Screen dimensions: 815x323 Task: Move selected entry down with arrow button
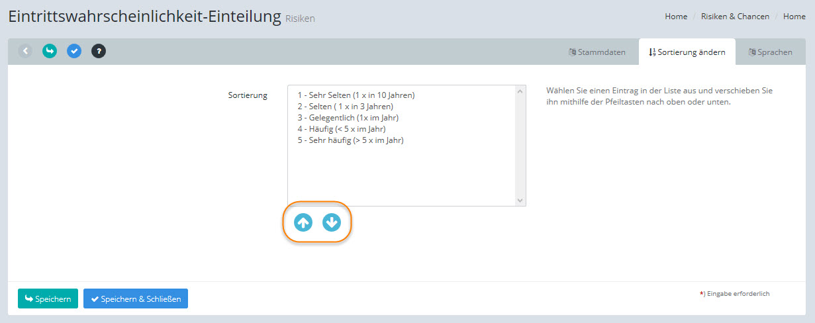(x=331, y=223)
